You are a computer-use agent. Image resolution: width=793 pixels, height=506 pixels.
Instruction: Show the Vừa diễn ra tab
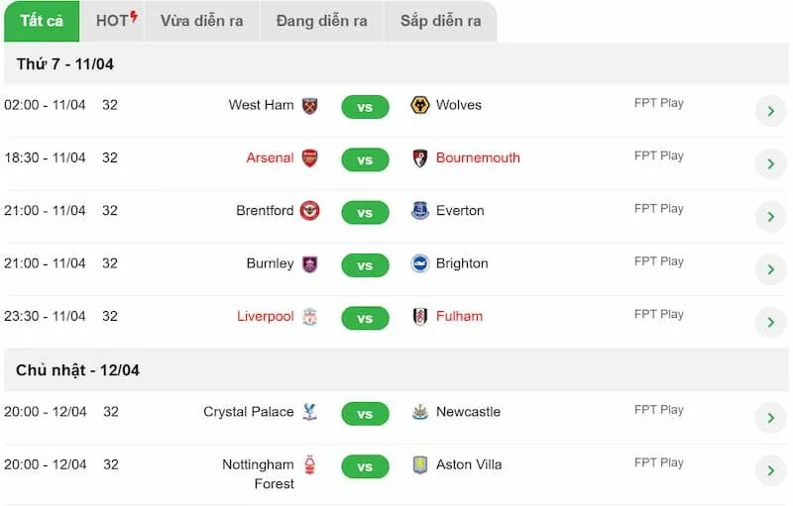click(202, 21)
